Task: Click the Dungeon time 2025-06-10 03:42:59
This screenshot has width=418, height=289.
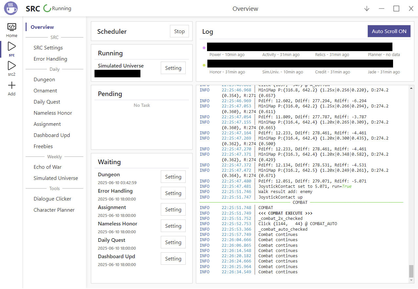Action: [117, 183]
